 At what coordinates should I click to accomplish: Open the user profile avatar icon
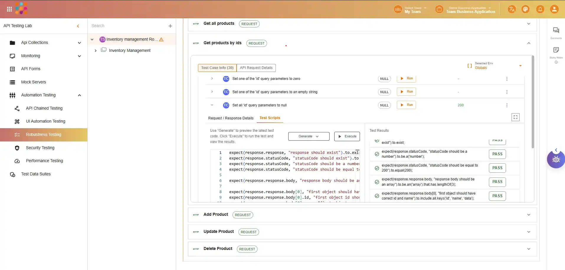pos(554,9)
